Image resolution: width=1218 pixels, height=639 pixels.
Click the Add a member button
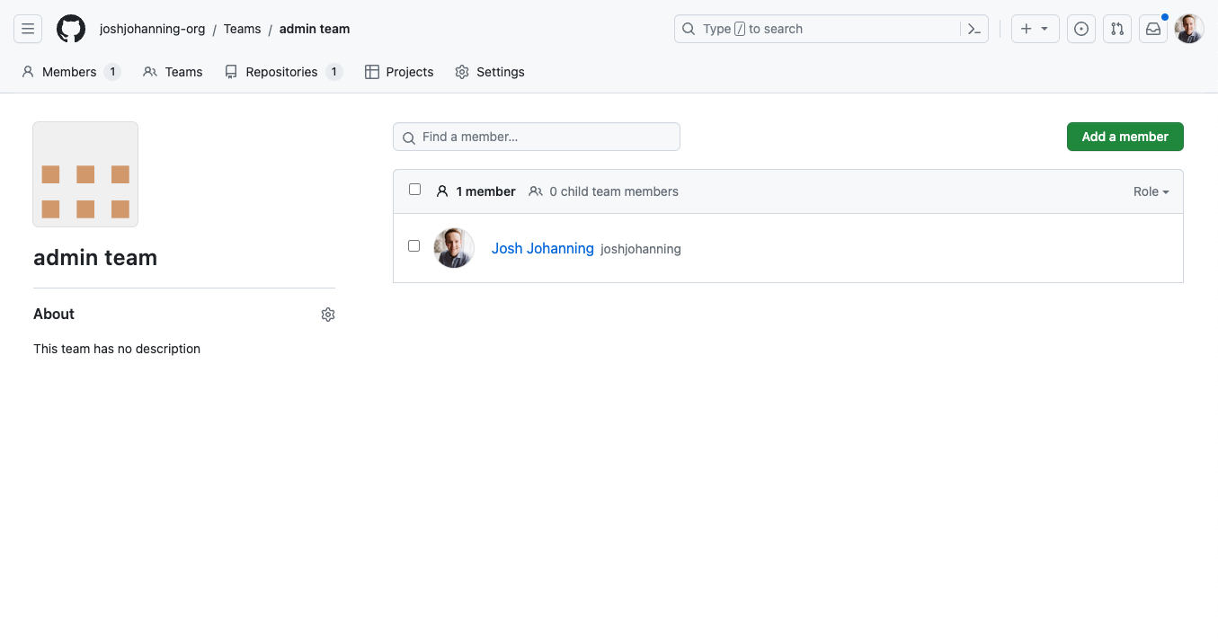click(1125, 137)
